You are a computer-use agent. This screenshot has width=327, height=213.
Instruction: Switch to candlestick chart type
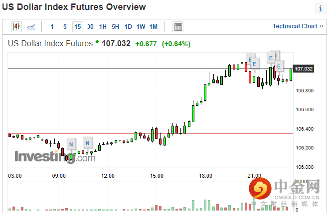click(16, 27)
